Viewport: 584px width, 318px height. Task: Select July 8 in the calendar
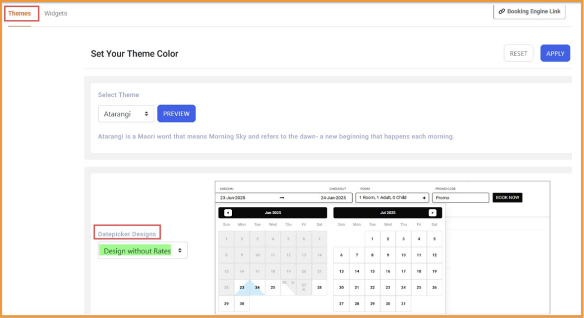click(x=372, y=255)
